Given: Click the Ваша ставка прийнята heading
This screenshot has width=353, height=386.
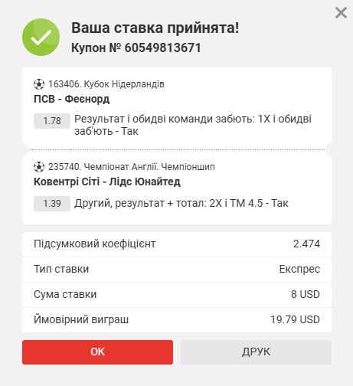Looking at the screenshot, I should (155, 28).
